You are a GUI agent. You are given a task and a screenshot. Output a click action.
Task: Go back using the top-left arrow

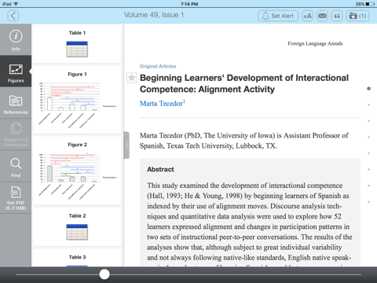click(13, 16)
